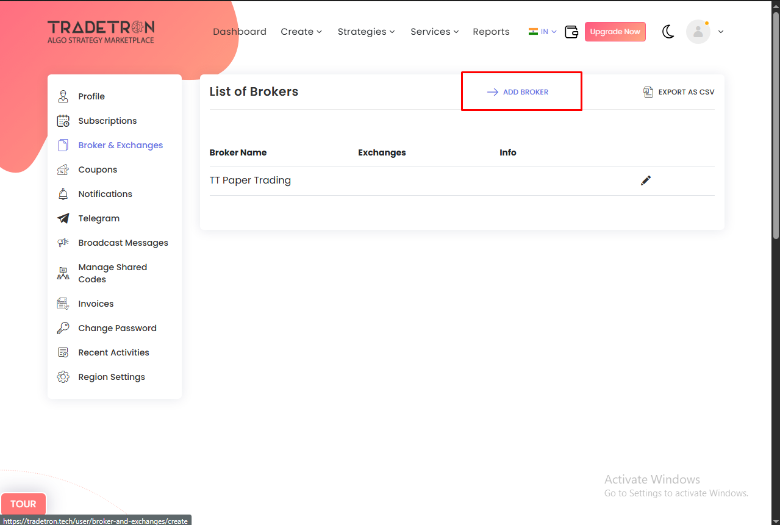Open Telegram via paper plane icon

(x=63, y=218)
